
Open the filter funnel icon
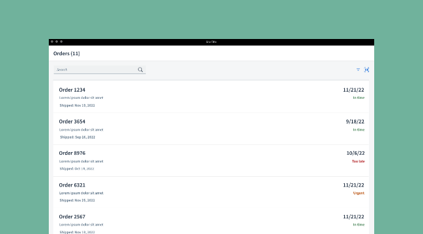(358, 70)
